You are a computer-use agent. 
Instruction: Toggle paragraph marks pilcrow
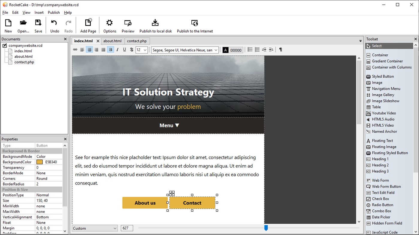281,50
